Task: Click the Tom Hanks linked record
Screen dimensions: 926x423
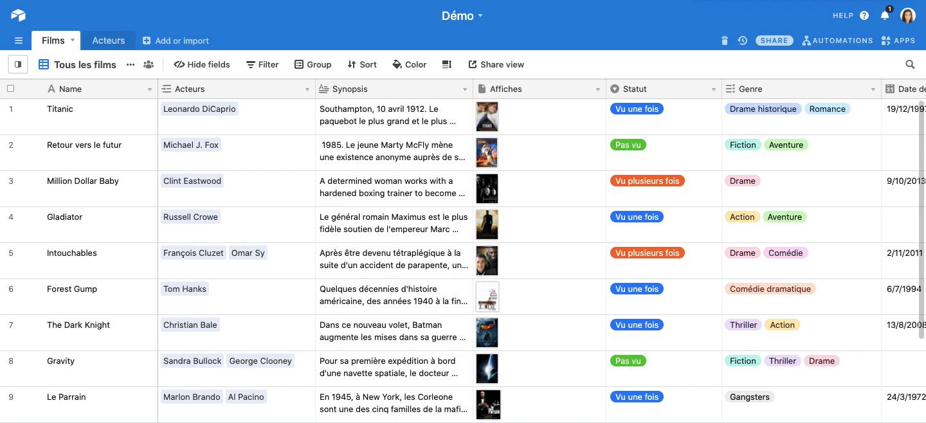Action: (x=185, y=289)
